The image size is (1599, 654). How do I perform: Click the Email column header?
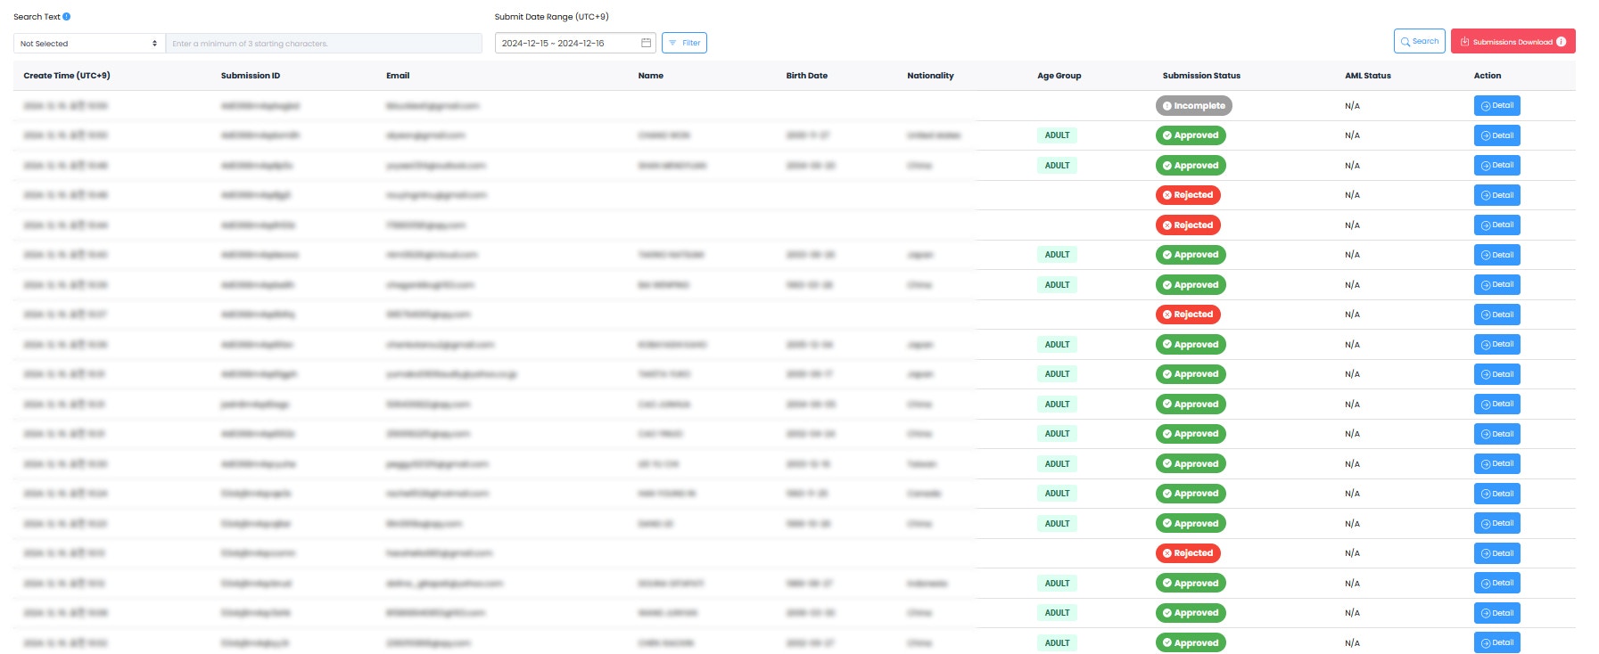[398, 76]
